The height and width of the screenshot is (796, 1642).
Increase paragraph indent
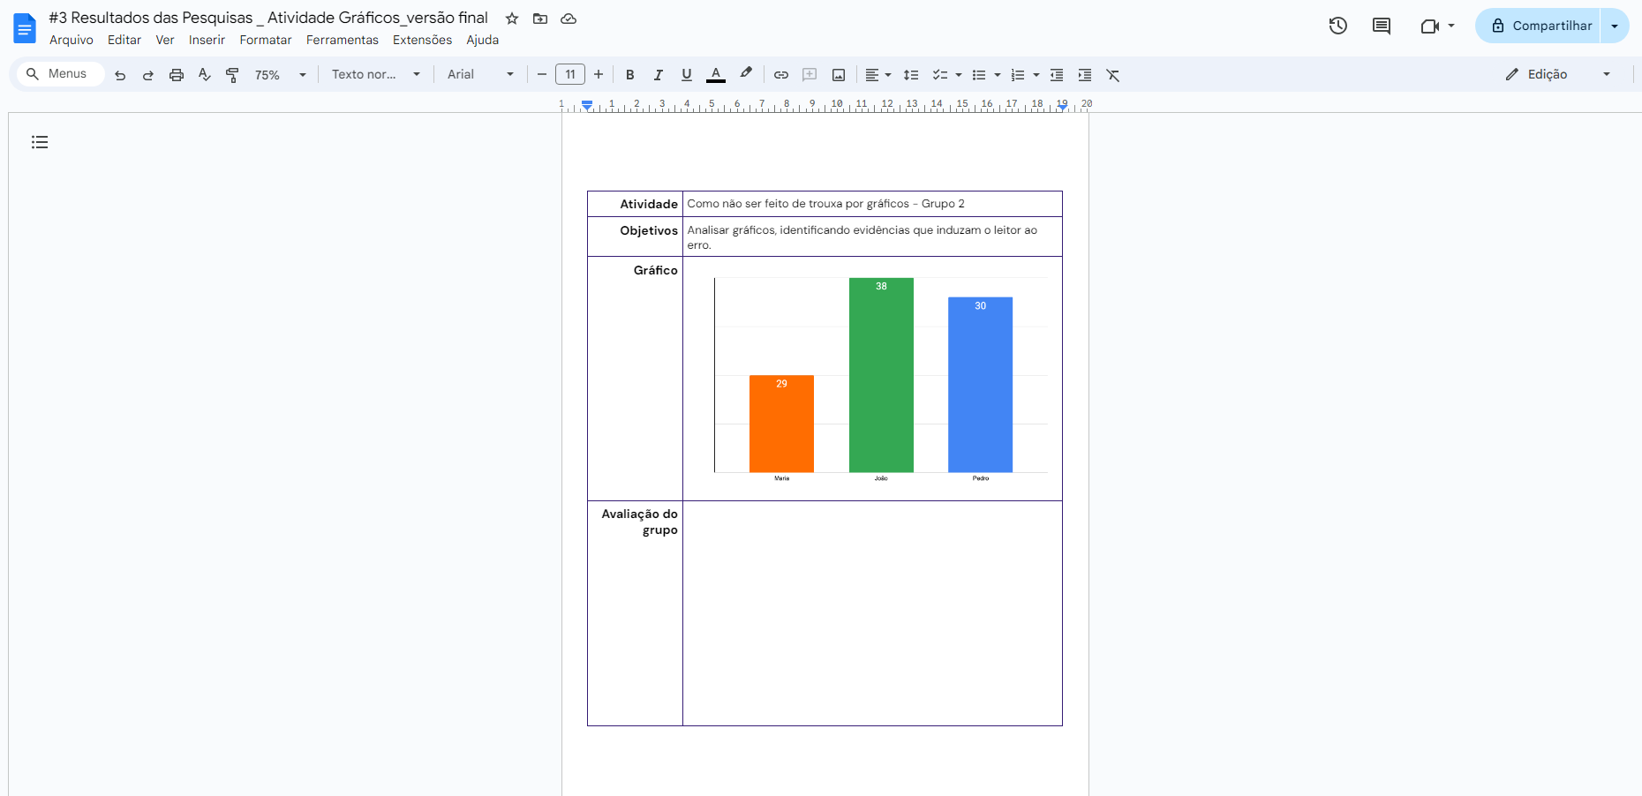(1085, 75)
